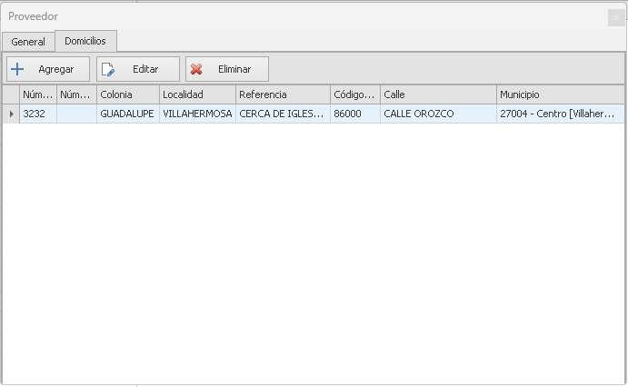This screenshot has width=628, height=387.
Task: Switch to the General tab
Action: (28, 42)
